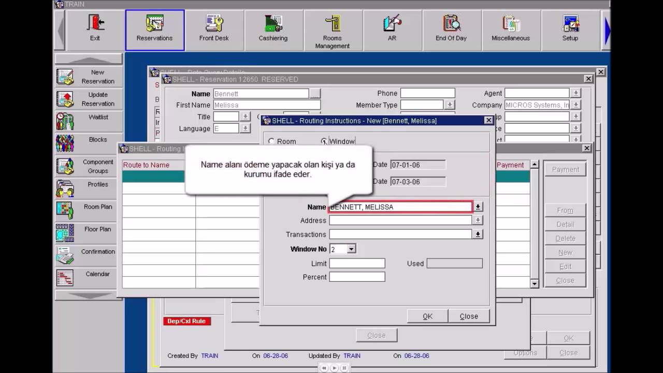663x373 pixels.
Task: Click the Limit input field
Action: [357, 264]
